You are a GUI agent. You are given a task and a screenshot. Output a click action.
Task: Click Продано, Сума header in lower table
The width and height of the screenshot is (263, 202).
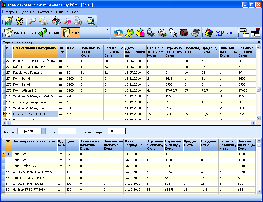210,145
